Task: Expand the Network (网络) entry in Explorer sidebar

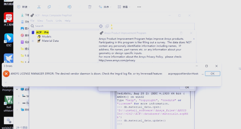Action: 17,110
